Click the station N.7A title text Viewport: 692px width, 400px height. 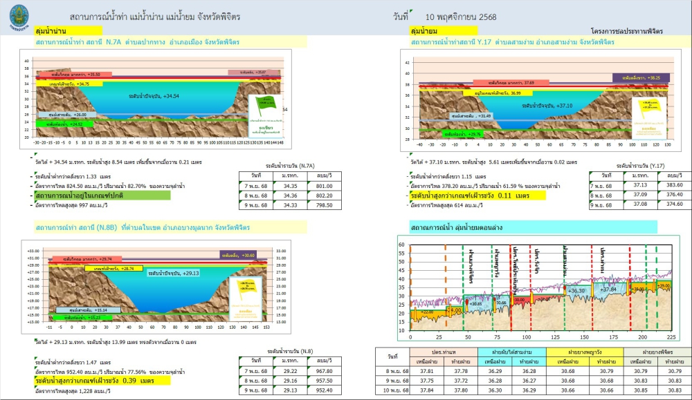coord(137,43)
